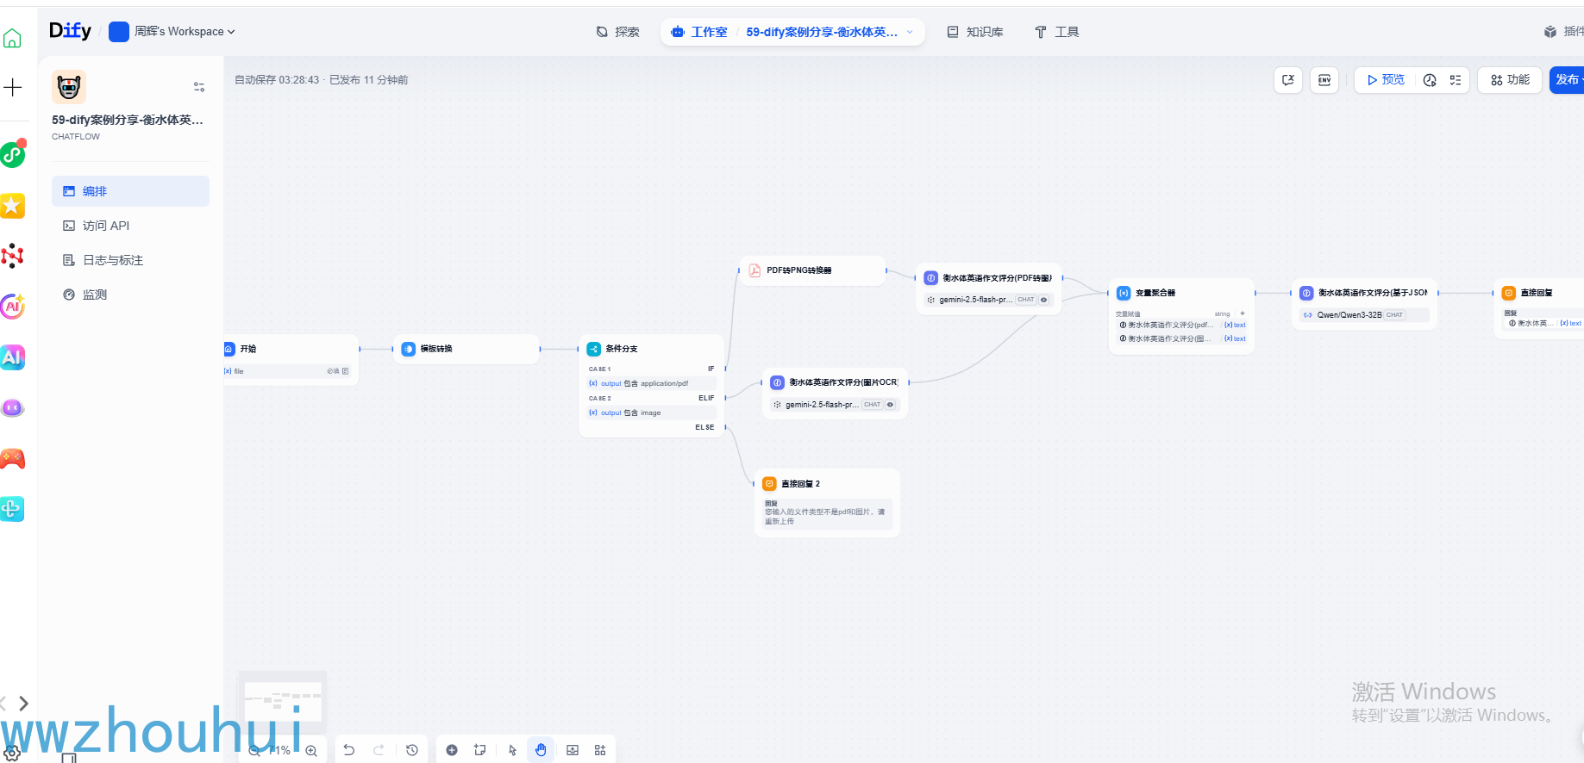Toggle the vision eye on the PDF转图 gemini model
Image resolution: width=1584 pixels, height=763 pixels.
(x=1044, y=300)
